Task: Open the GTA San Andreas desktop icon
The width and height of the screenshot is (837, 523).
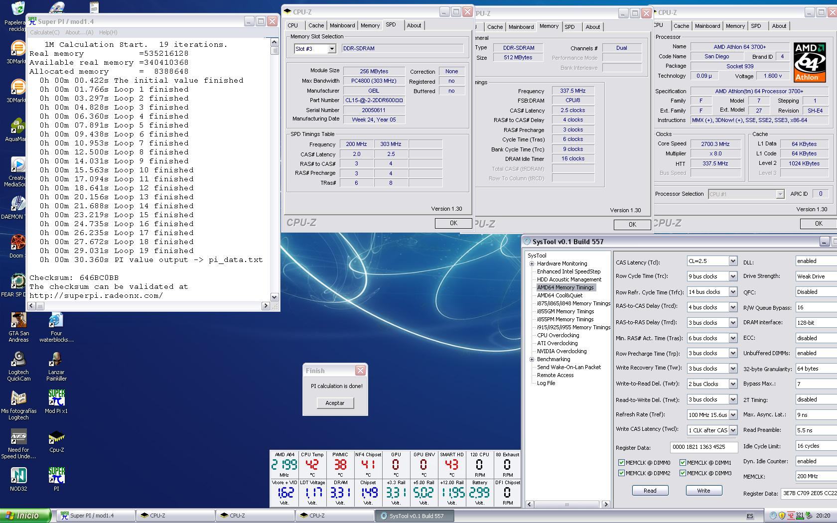Action: click(x=18, y=321)
